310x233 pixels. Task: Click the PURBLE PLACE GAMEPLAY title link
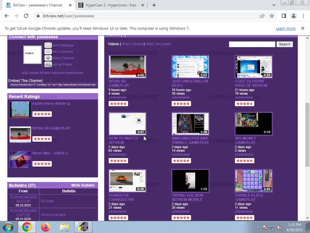[x=249, y=197]
